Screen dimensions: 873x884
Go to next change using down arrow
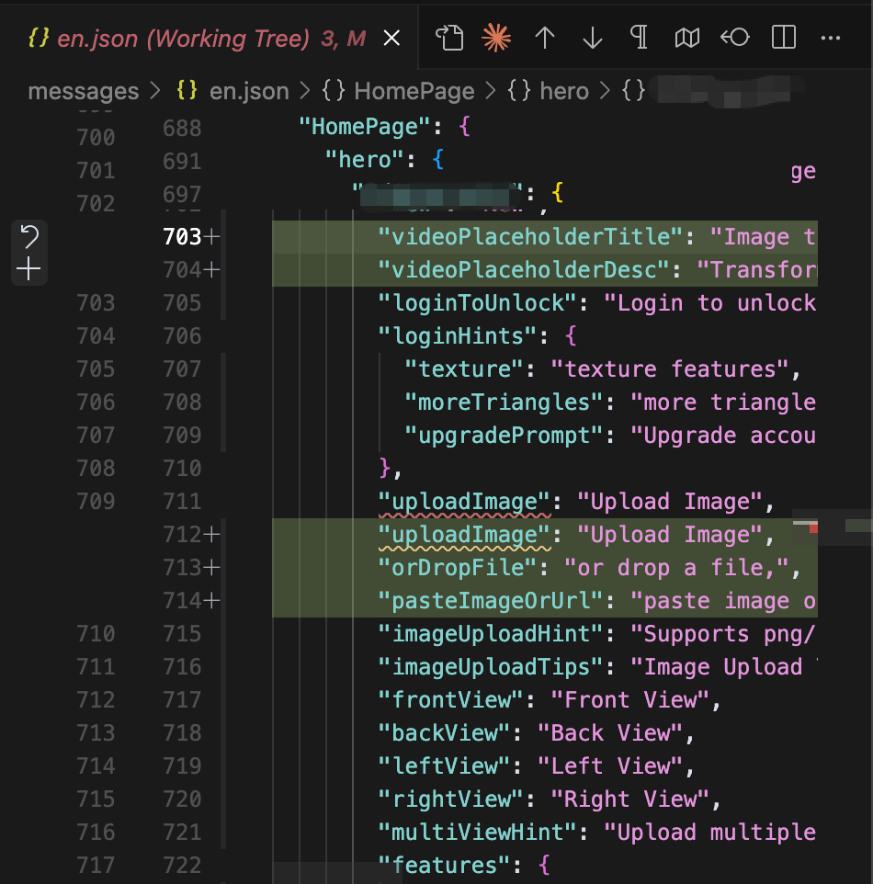pyautogui.click(x=593, y=39)
